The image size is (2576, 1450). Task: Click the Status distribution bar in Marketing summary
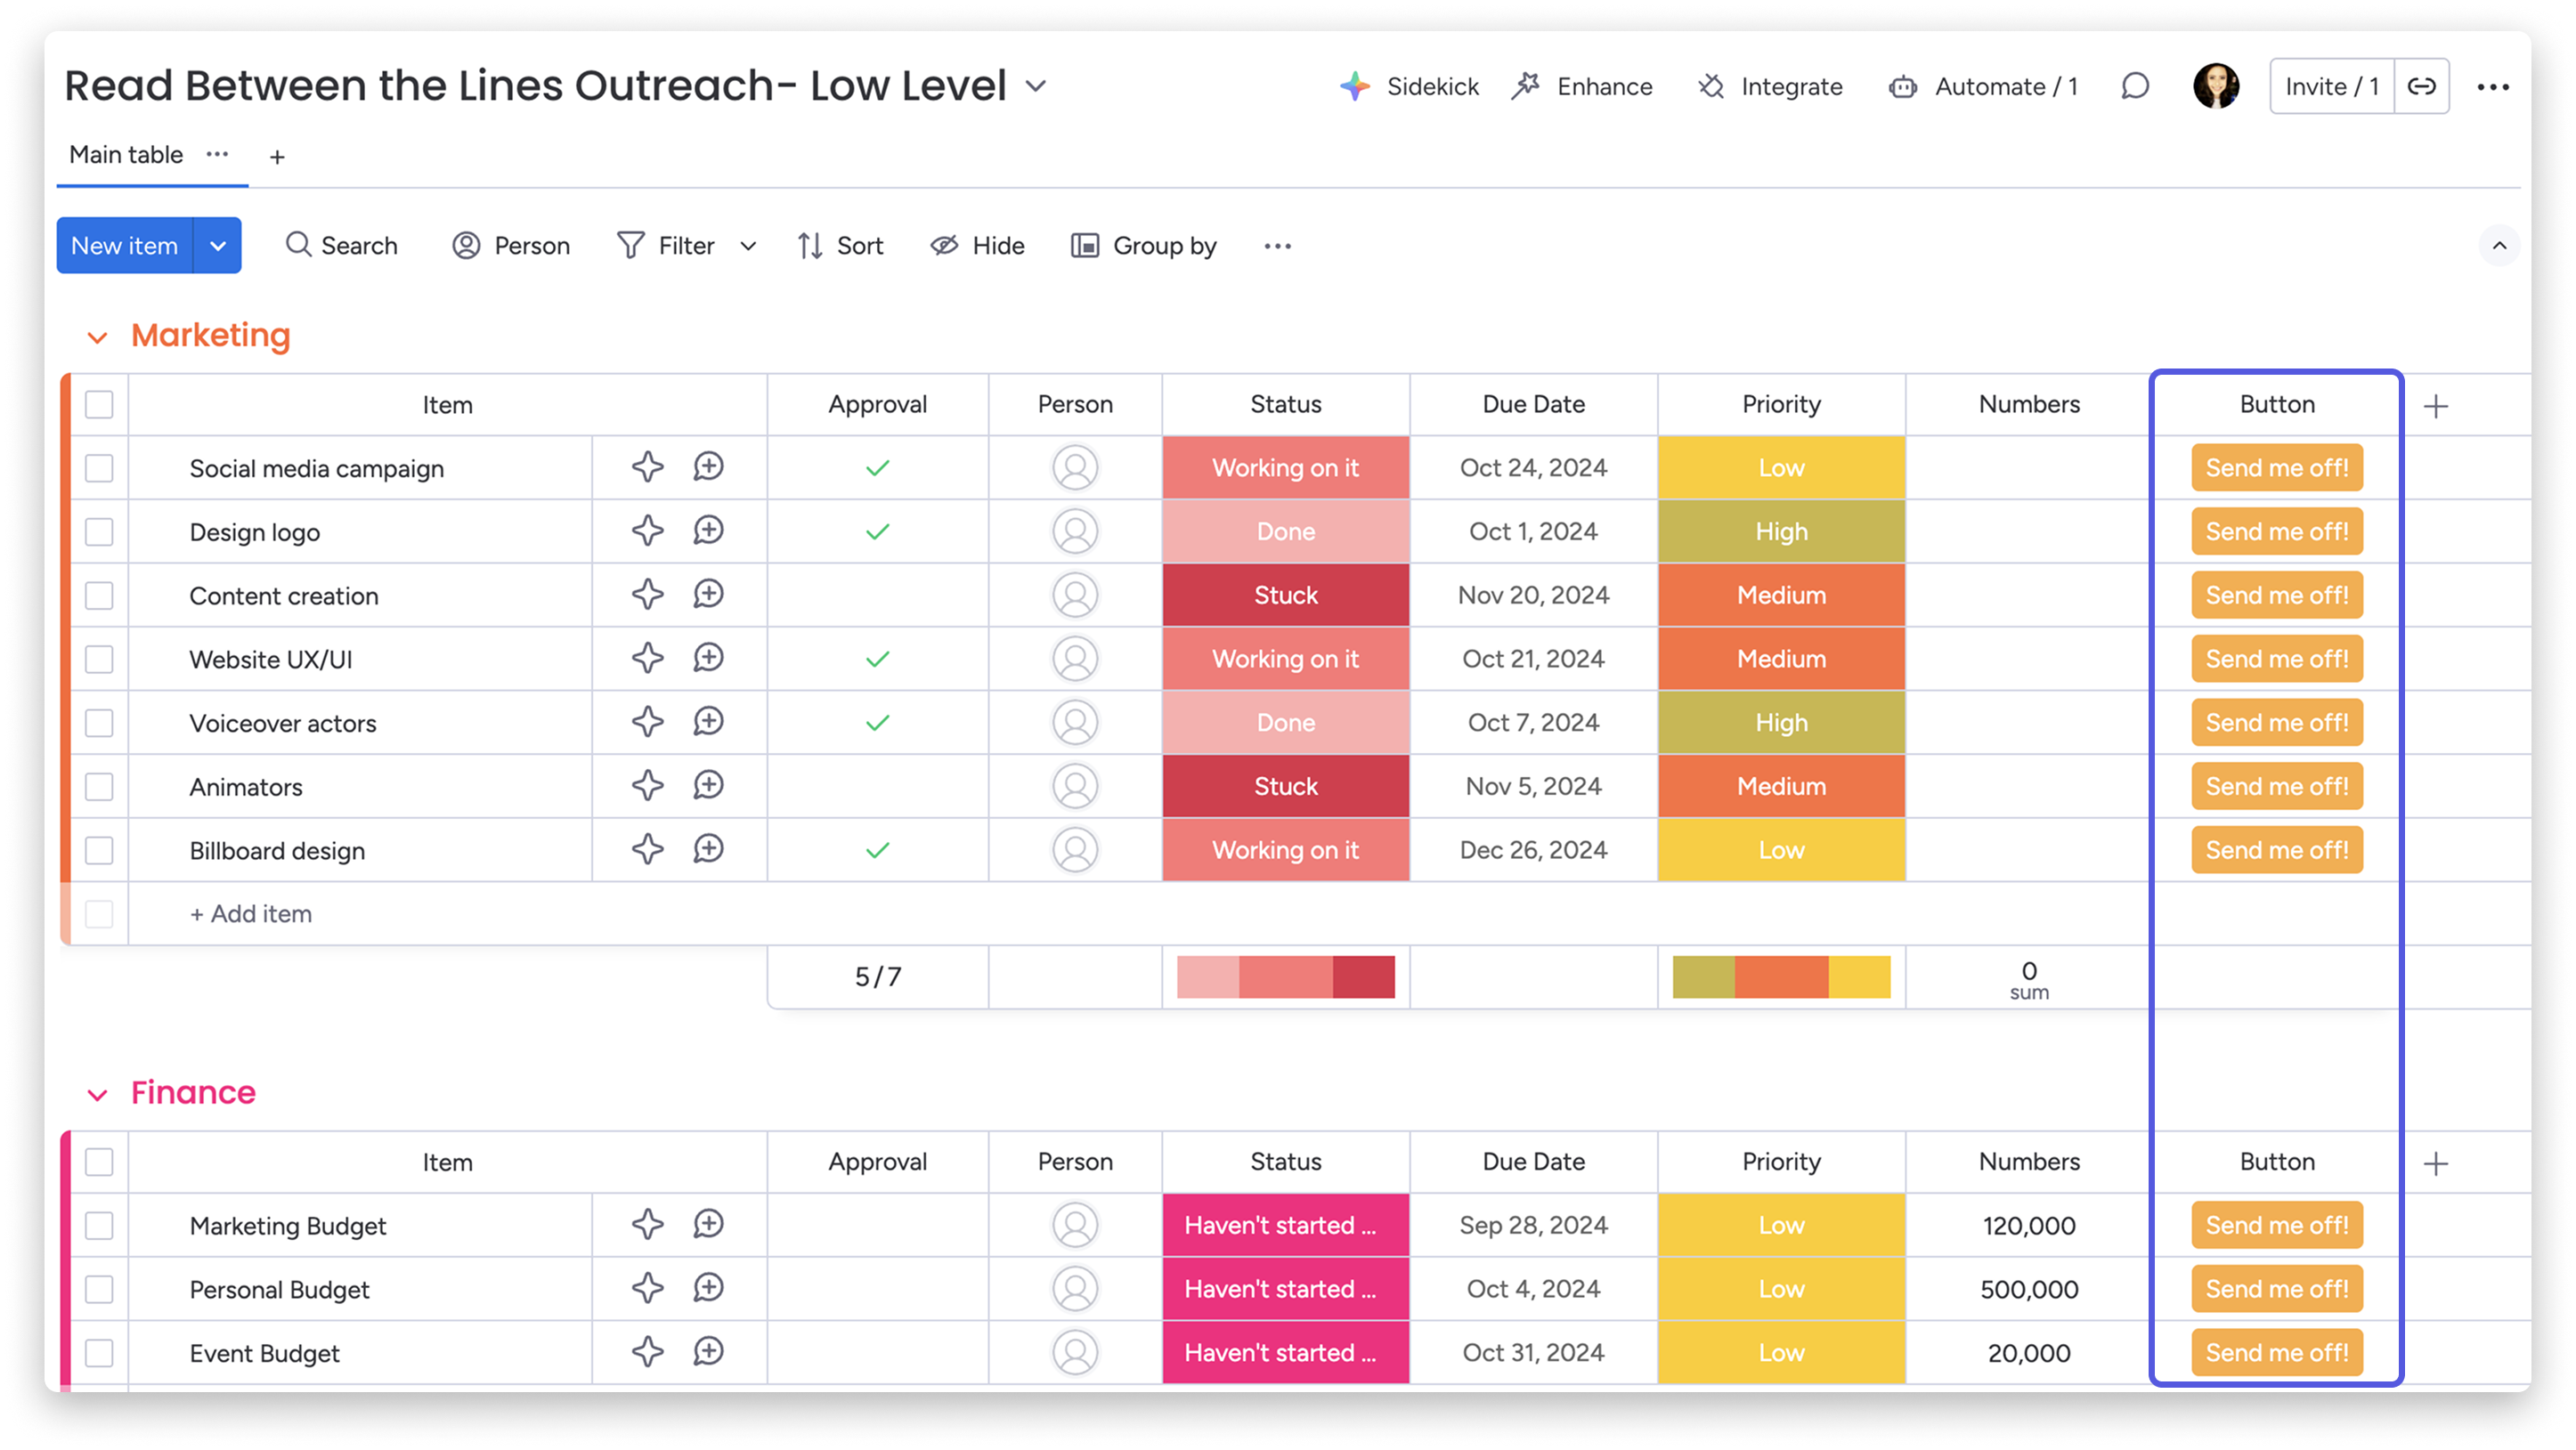[1285, 976]
